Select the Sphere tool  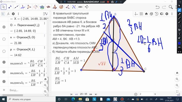[x=61, y=7]
